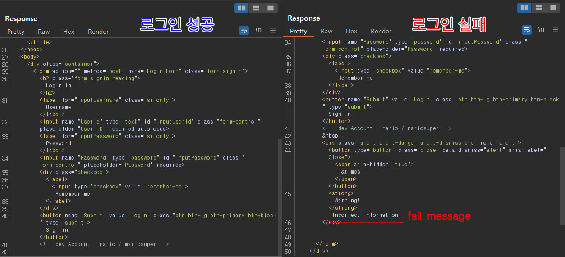Switch to Hex tab in left Response panel

[69, 32]
